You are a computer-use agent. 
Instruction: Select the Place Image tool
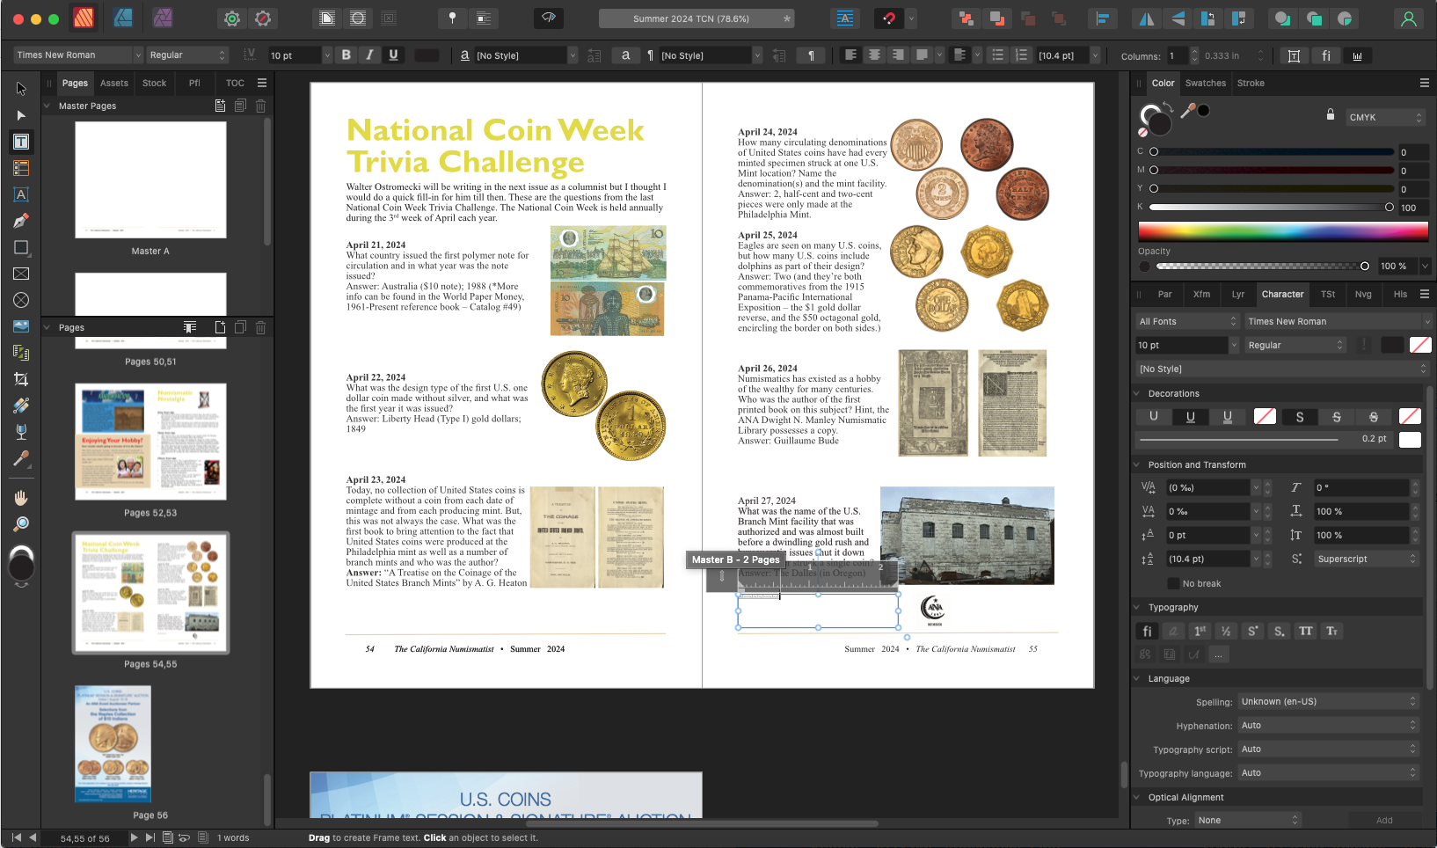[21, 326]
